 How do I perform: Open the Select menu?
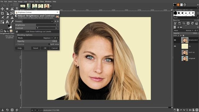(x=10, y=2)
